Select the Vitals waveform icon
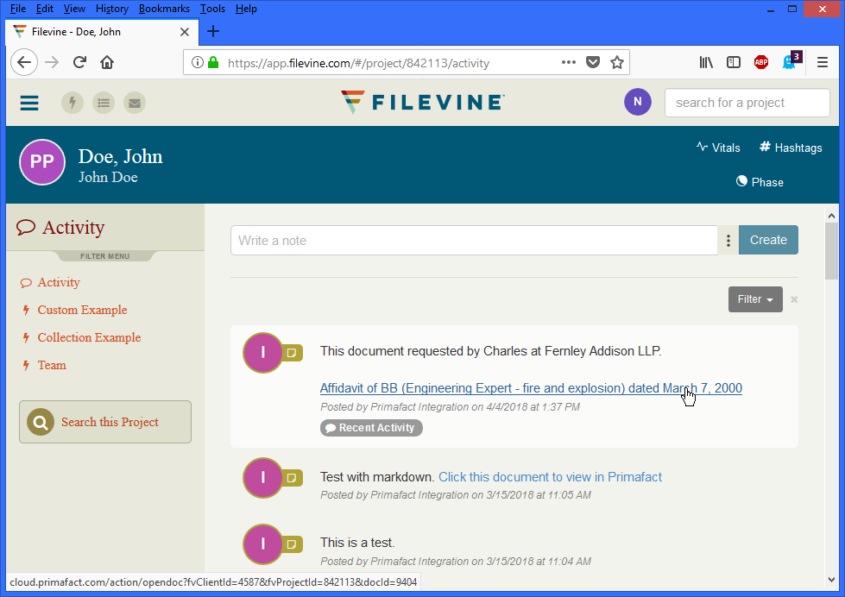This screenshot has width=845, height=597. coord(701,148)
